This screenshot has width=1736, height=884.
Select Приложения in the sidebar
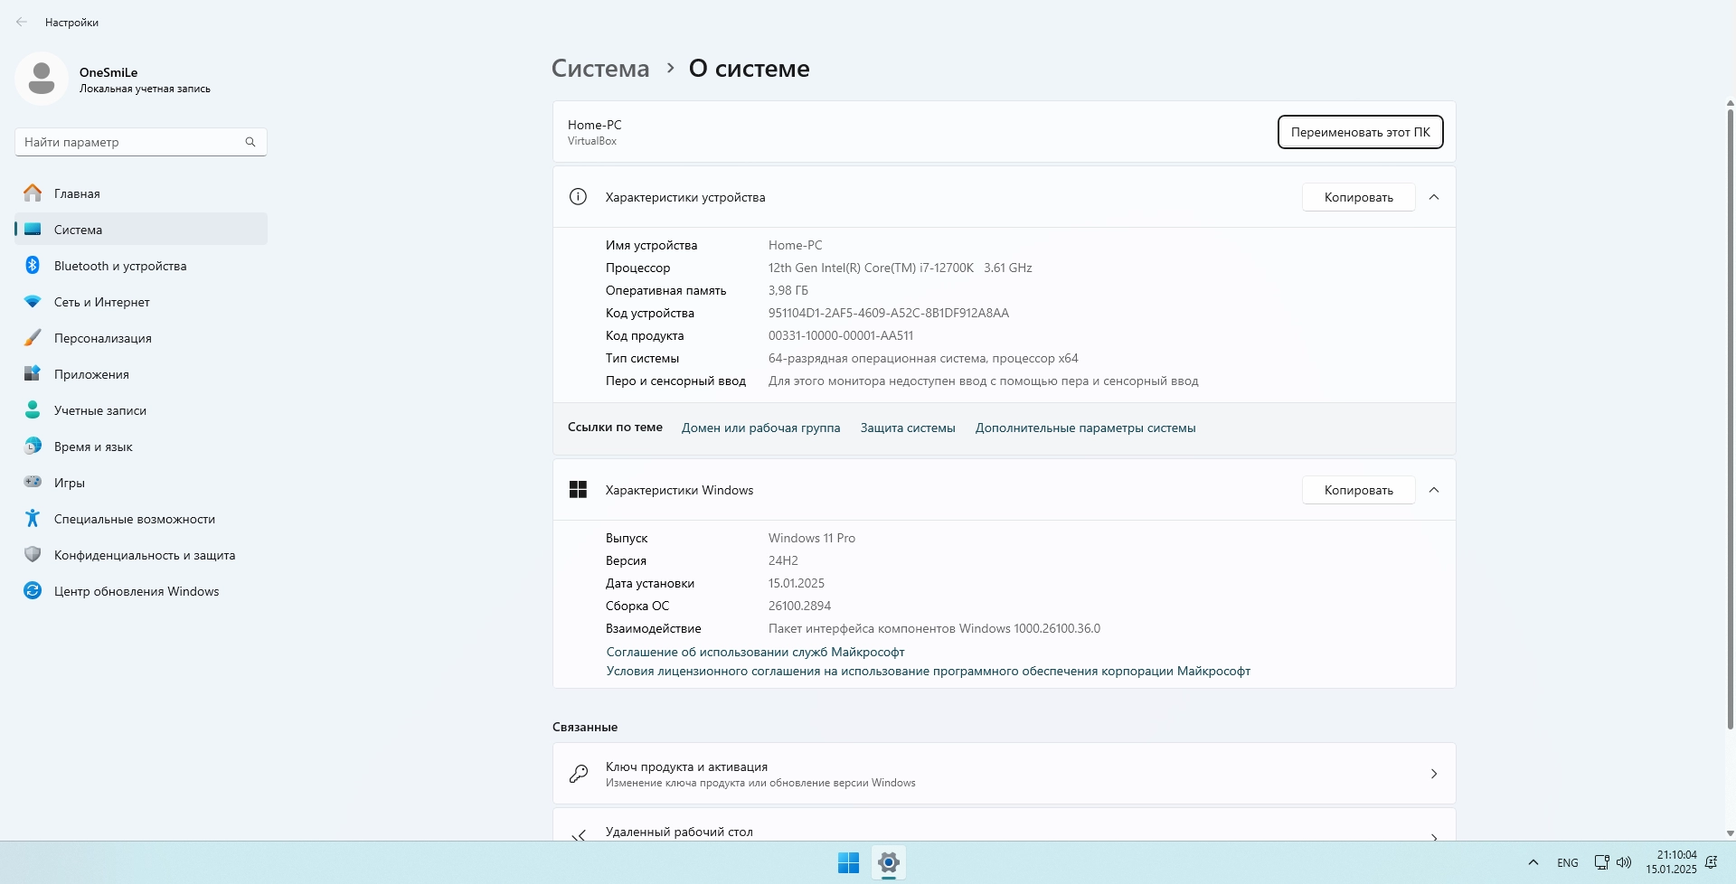[x=141, y=373]
